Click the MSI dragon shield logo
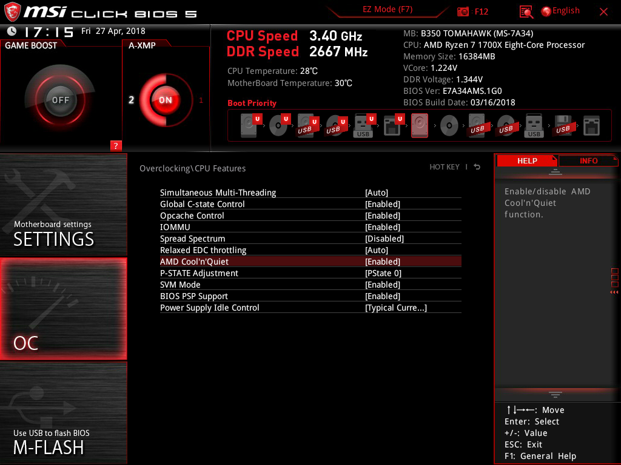This screenshot has width=621, height=465. coord(12,12)
